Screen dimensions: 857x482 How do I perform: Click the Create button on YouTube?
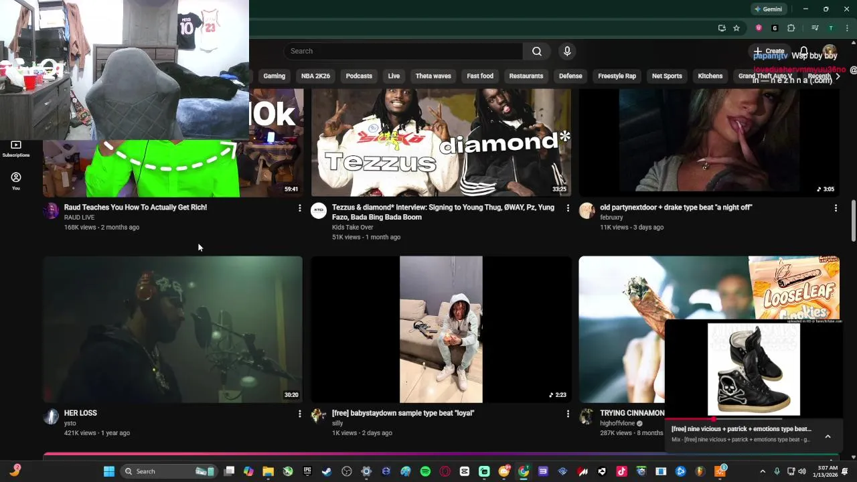pos(769,51)
